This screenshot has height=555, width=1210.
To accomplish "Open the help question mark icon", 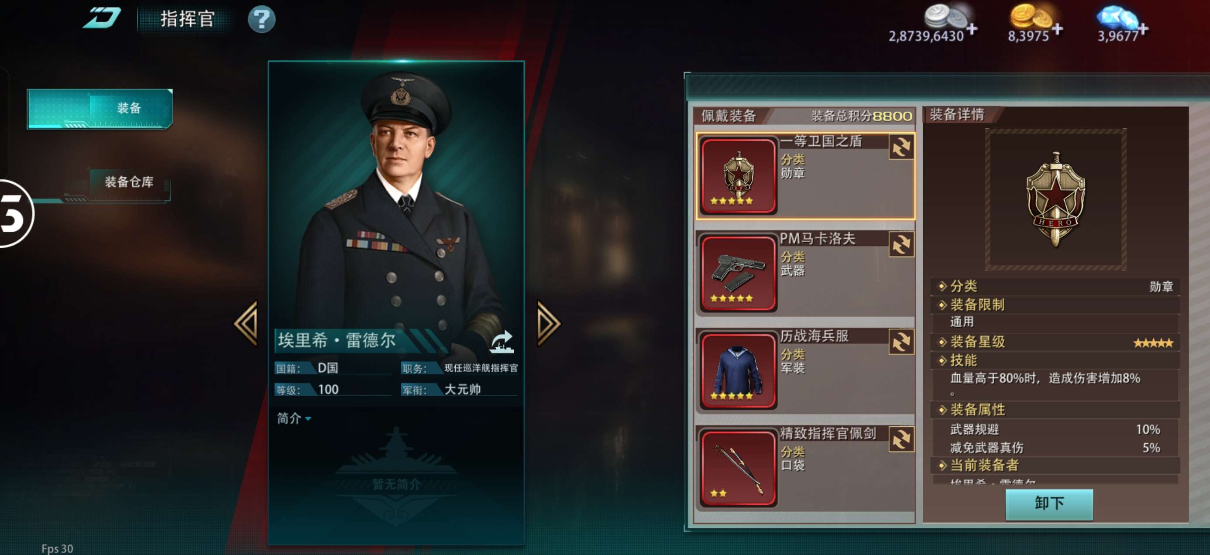I will 261,19.
